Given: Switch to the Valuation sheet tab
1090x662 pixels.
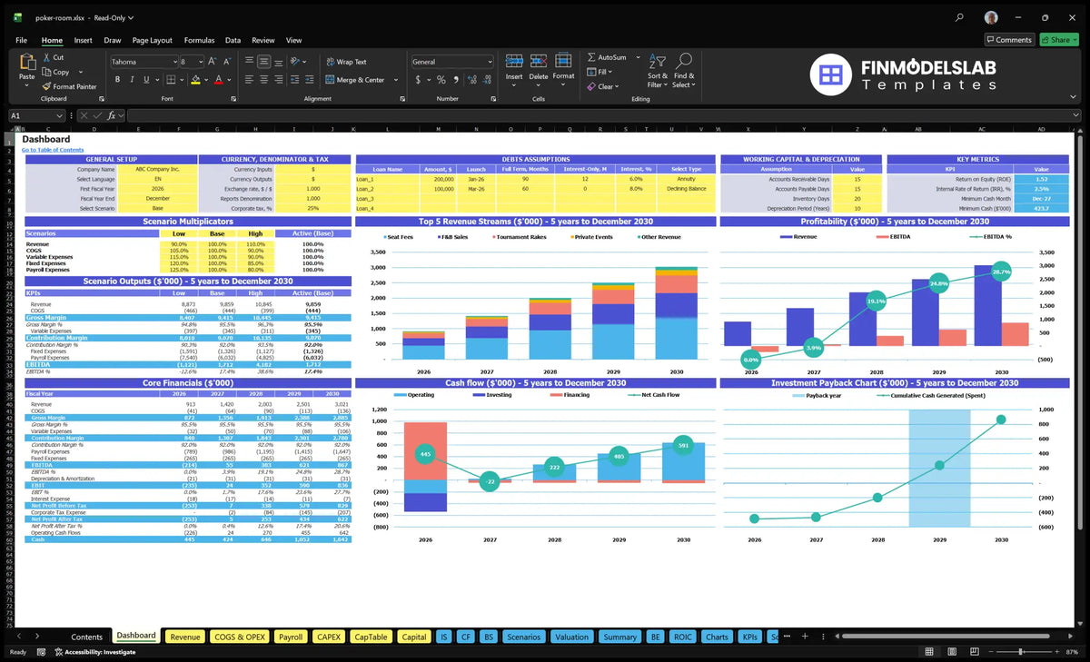Looking at the screenshot, I should click(571, 637).
